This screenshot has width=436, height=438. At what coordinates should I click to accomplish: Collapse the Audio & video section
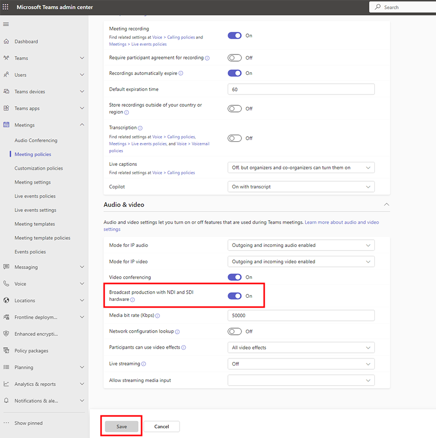[386, 204]
